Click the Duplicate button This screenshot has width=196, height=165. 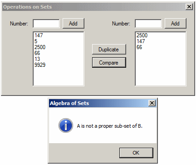pos(109,50)
